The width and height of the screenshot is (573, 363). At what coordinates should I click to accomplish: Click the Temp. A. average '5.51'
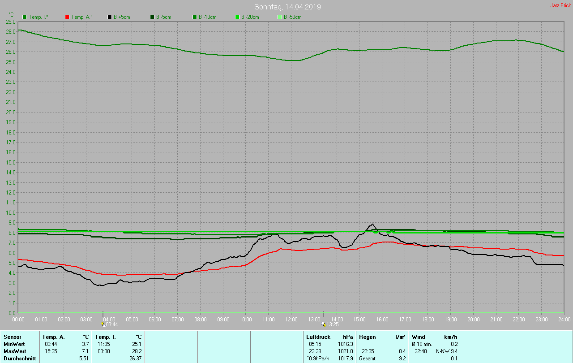click(x=84, y=359)
